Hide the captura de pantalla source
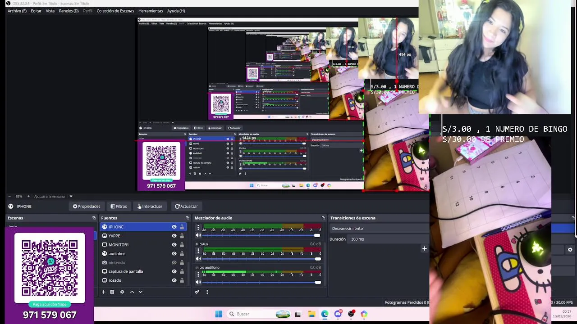The height and width of the screenshot is (324, 577). 174,271
